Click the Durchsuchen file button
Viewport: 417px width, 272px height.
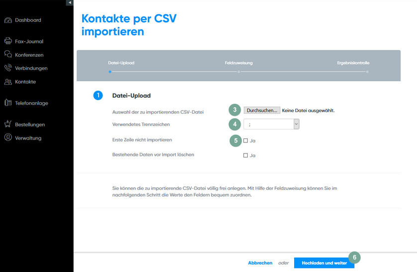(262, 110)
